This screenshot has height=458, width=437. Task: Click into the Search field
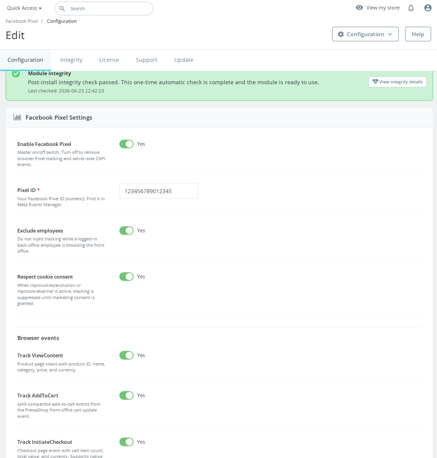[x=104, y=8]
